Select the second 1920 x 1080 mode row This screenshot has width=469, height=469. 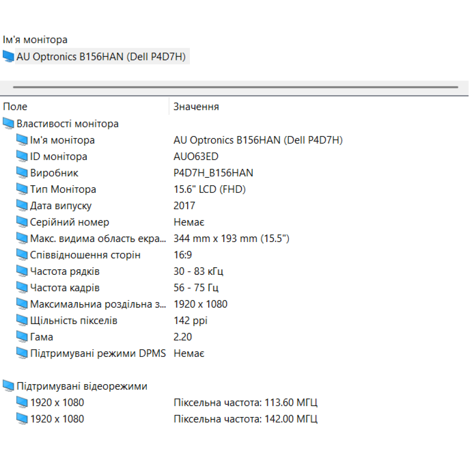click(x=56, y=419)
